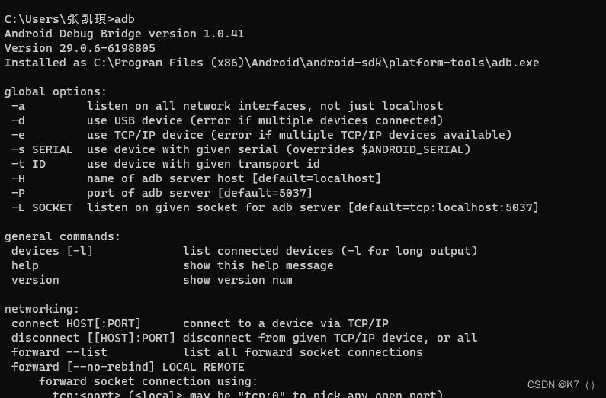Click the 'devices [-l]' command
Screen dimensions: 606x398
pyautogui.click(x=52, y=251)
